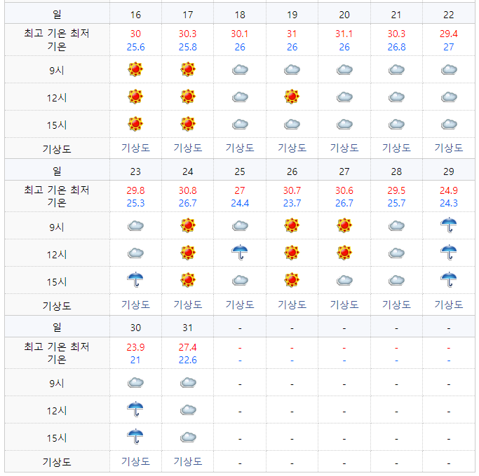Click the cloud icon for day 31 at 12시
The width and height of the screenshot is (479, 476).
187,409
